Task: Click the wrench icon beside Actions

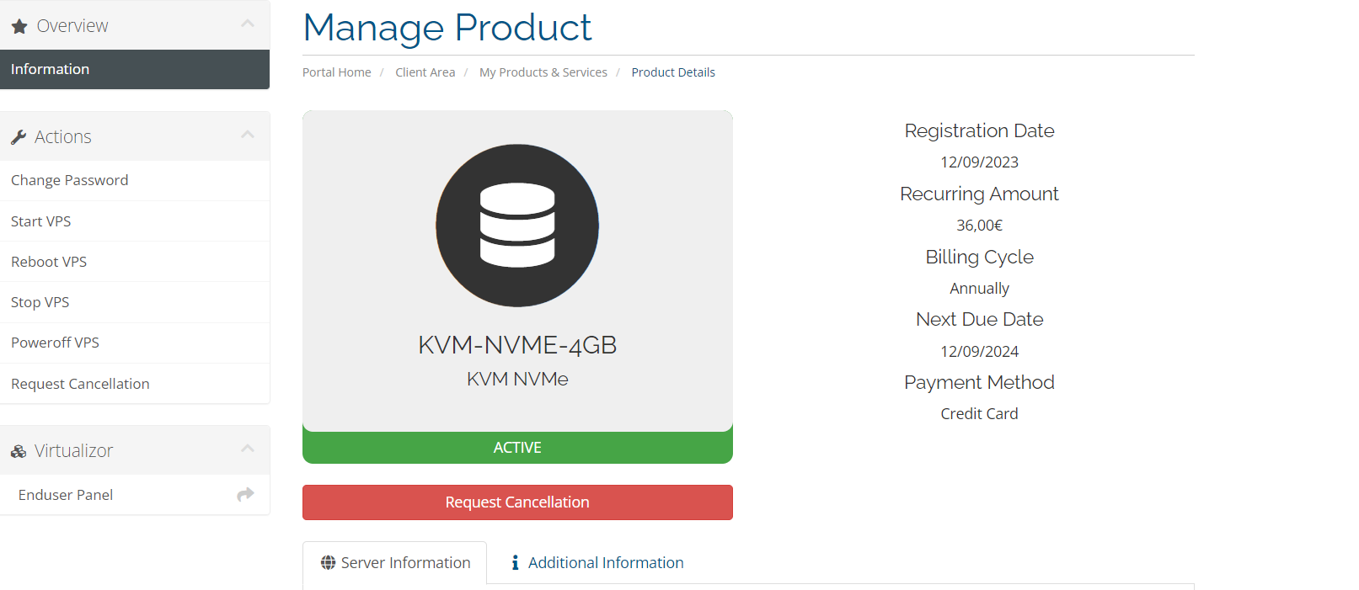Action: [19, 137]
